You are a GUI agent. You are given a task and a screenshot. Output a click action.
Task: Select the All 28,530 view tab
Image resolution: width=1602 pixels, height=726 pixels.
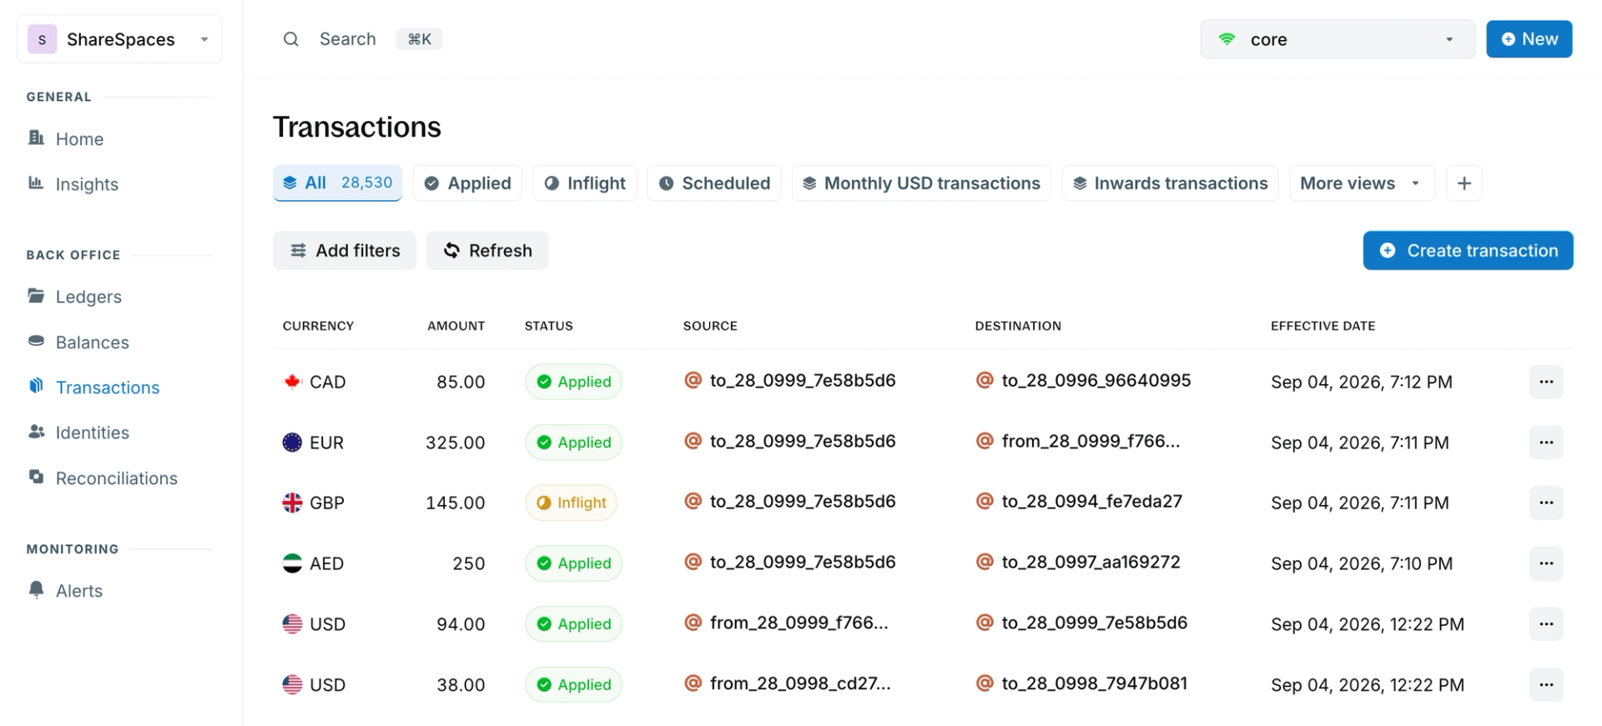(x=337, y=183)
